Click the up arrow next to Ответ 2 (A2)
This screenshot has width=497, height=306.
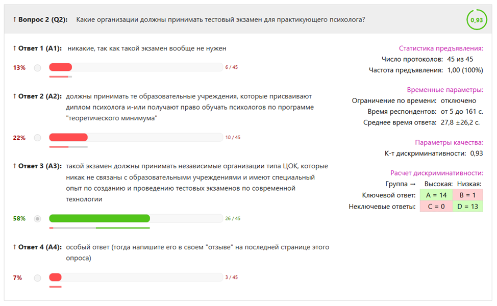point(15,96)
